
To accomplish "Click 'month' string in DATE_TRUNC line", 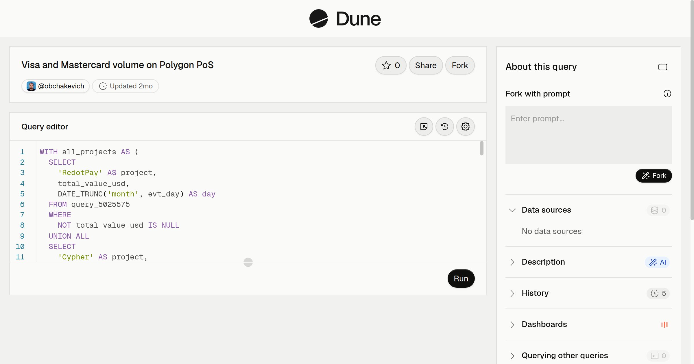I will coord(123,194).
